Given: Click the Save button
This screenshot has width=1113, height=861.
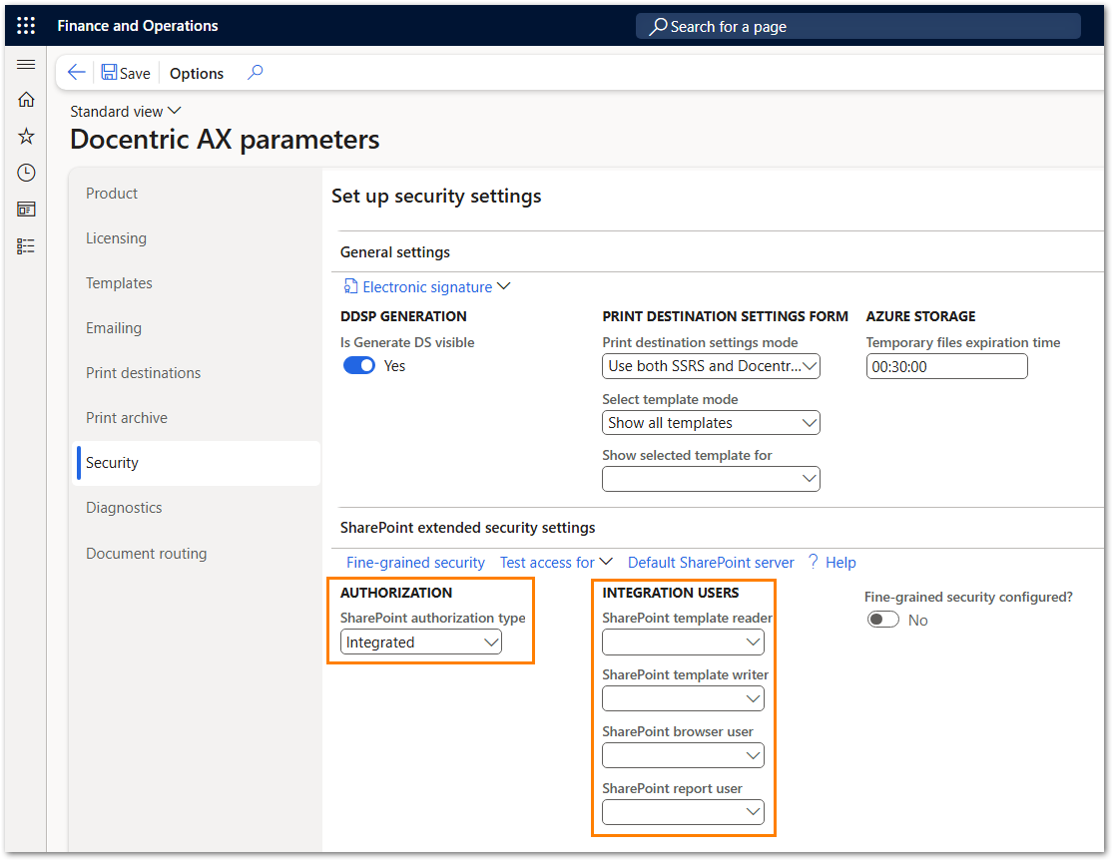Looking at the screenshot, I should point(126,73).
